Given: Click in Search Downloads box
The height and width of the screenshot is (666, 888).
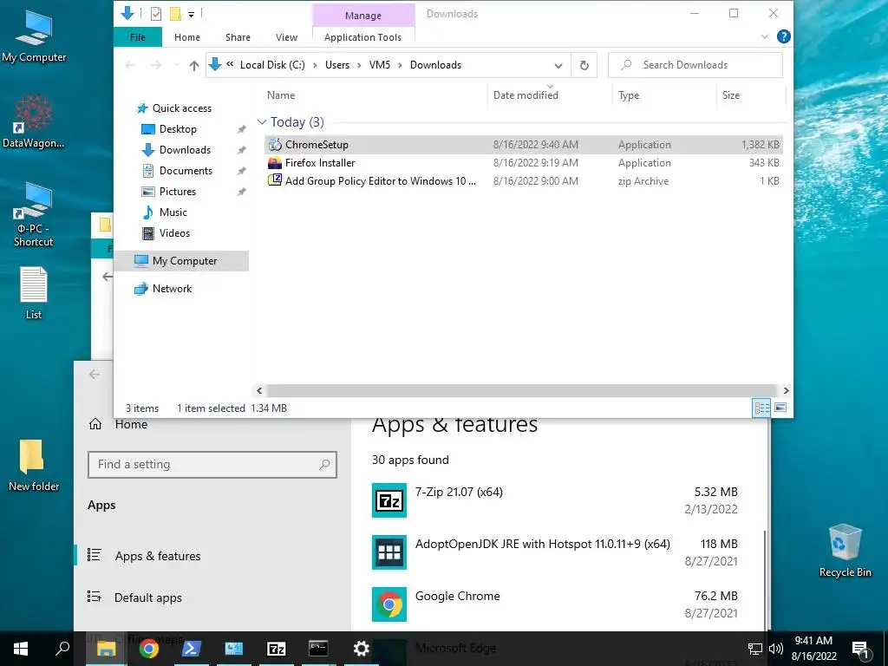Looking at the screenshot, I should [695, 65].
